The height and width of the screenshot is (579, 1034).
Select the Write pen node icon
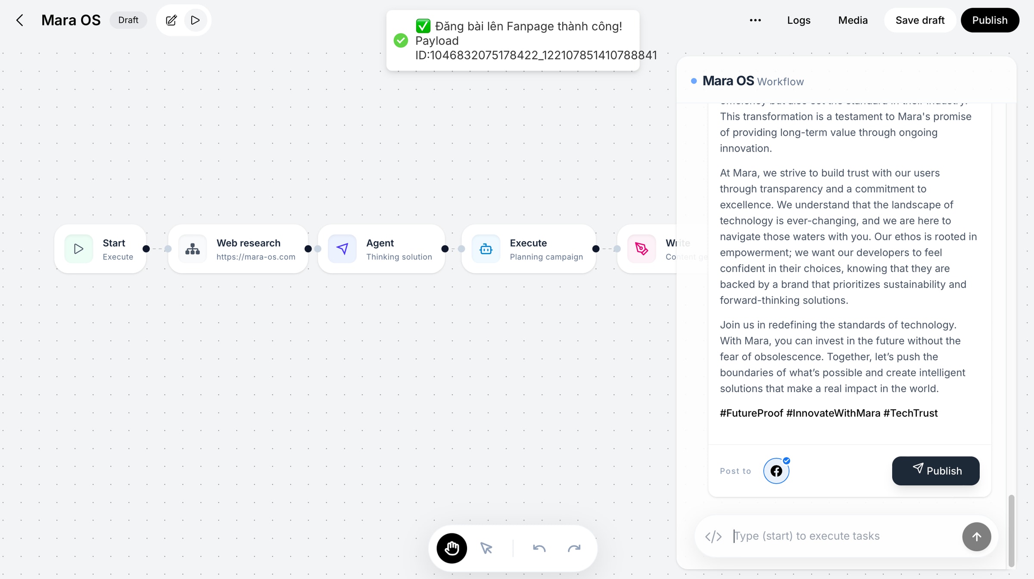[x=642, y=249]
